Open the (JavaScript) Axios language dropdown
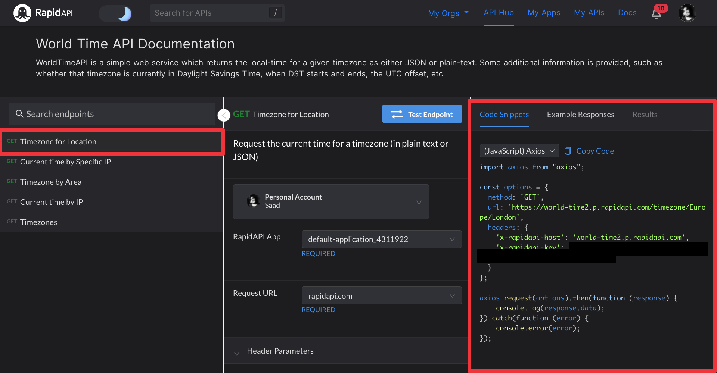717x373 pixels. [519, 151]
